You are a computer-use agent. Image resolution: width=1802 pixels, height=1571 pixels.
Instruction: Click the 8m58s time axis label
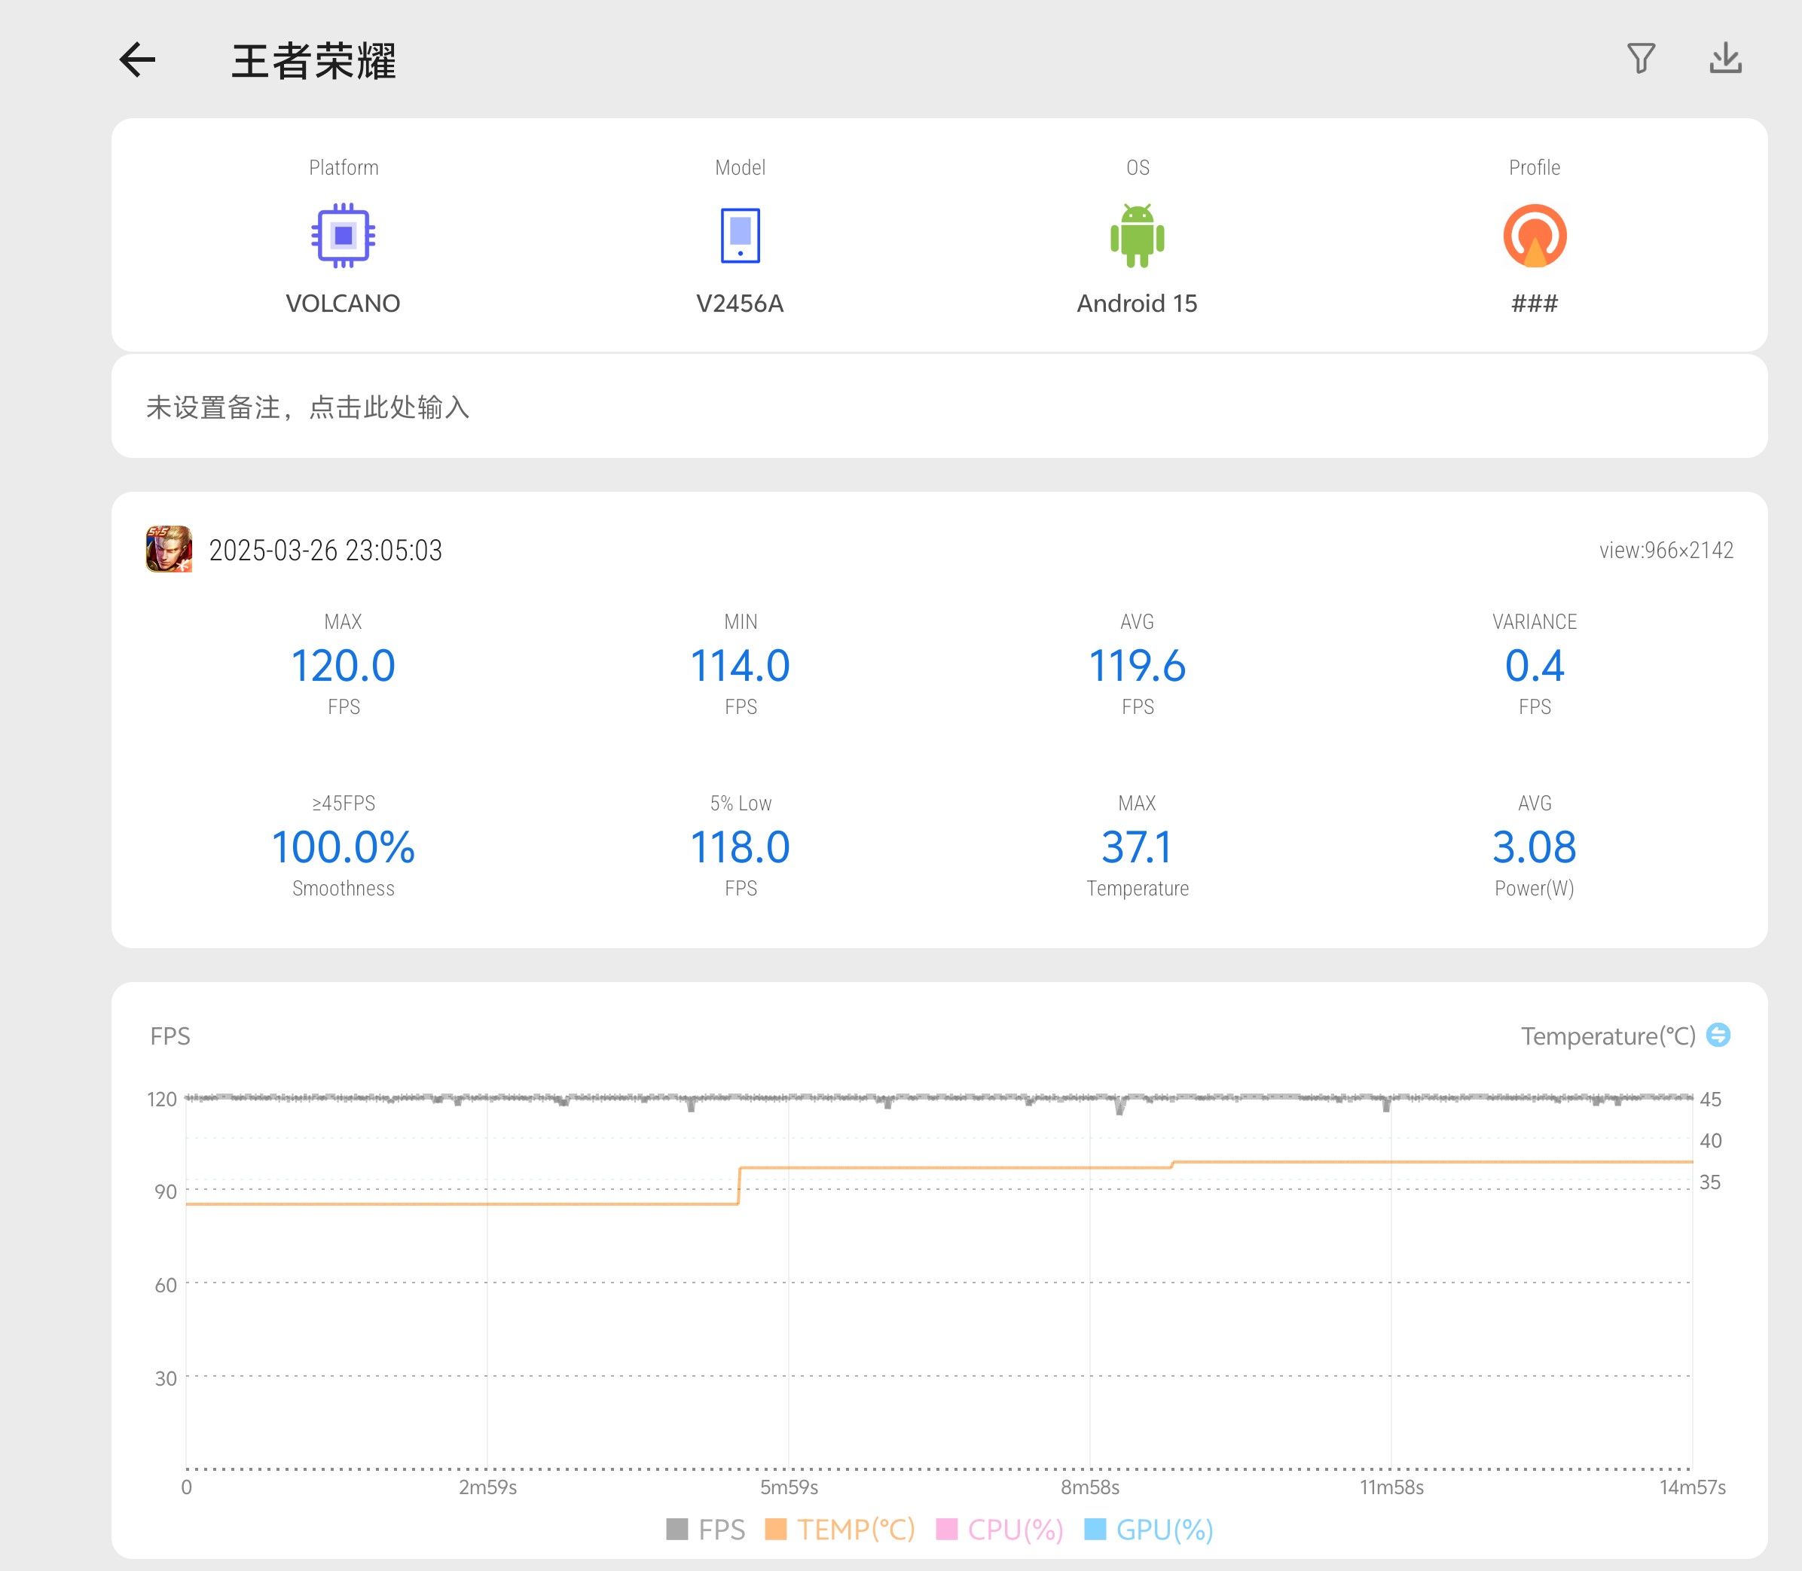point(1090,1487)
